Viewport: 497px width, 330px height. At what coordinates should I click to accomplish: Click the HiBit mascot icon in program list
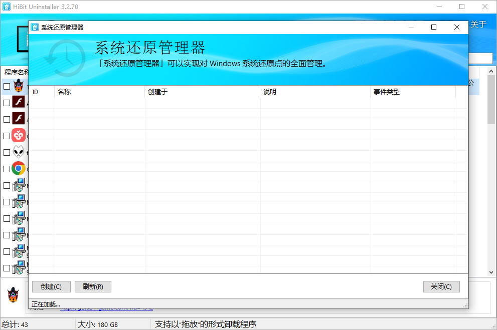pos(19,85)
